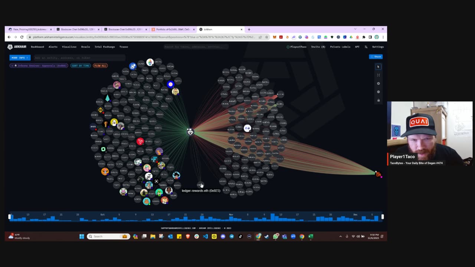Open File Explorer from the taskbar
This screenshot has height=267, width=475.
[x=153, y=236]
